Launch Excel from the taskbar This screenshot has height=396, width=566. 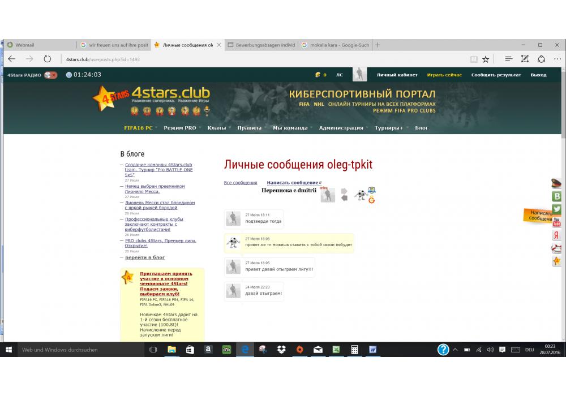click(336, 350)
